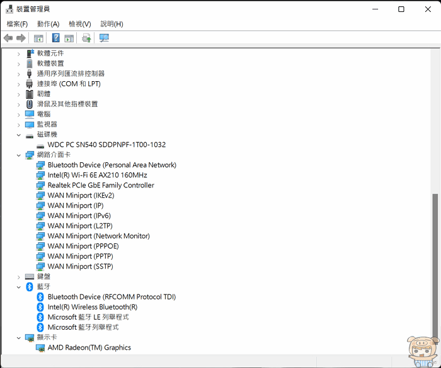Expand the 滑鼠及其他指標裝置 category
This screenshot has width=441, height=368.
point(18,104)
